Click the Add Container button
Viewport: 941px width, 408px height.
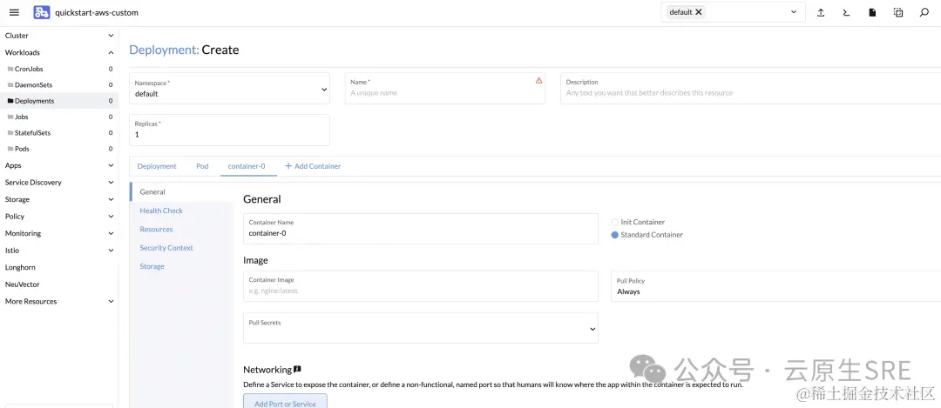pos(313,166)
